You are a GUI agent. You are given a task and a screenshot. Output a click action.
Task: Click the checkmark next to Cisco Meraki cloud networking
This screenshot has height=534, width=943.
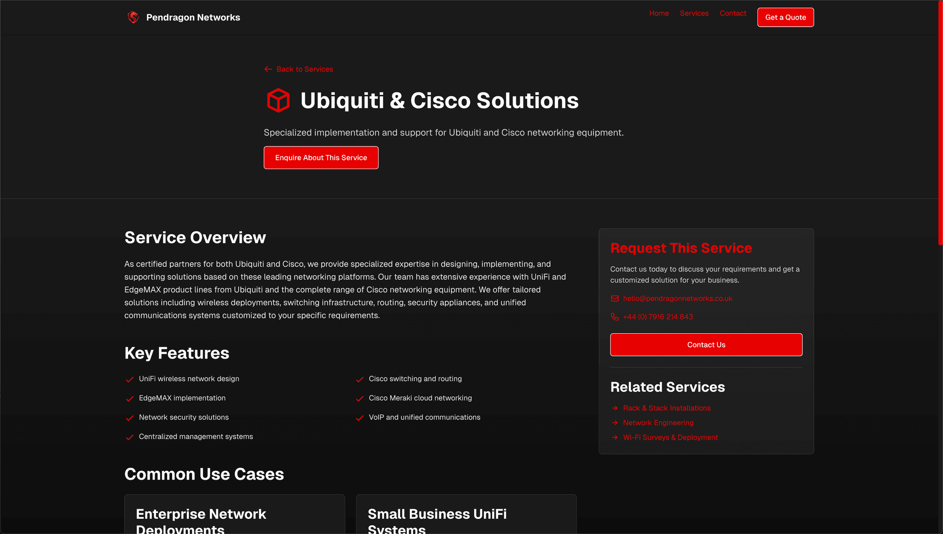click(360, 399)
